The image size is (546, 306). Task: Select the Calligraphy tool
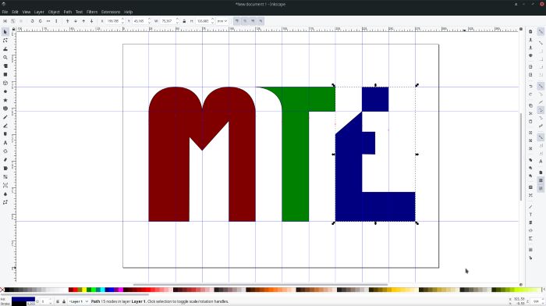point(5,134)
